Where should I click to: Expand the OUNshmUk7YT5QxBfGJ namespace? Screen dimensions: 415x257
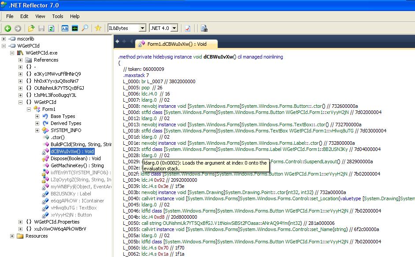coord(20,88)
